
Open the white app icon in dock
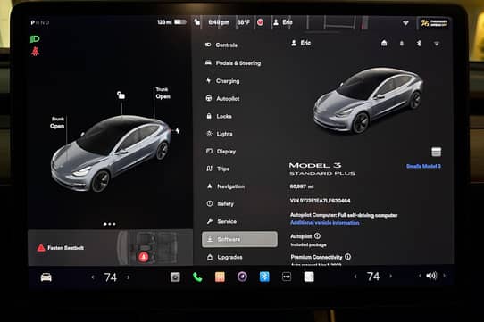309,277
